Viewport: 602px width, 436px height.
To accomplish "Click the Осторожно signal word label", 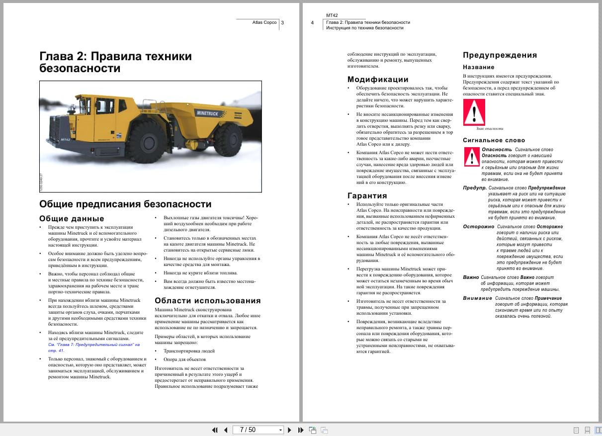I will click(479, 226).
